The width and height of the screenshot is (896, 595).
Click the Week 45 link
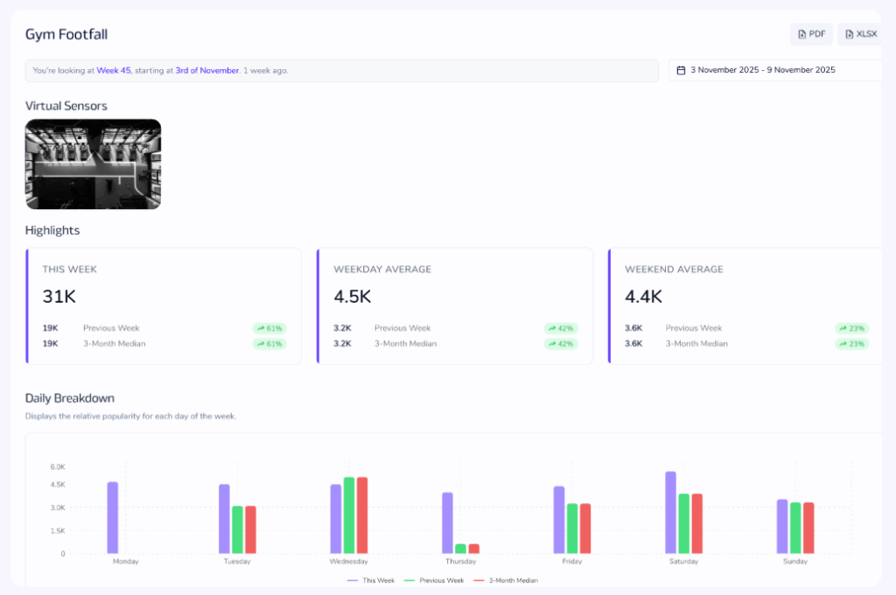point(114,70)
